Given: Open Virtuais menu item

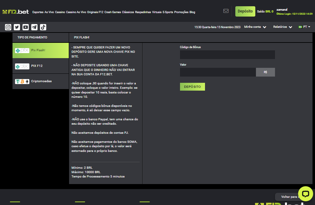Looking at the screenshot, I should click(157, 12).
